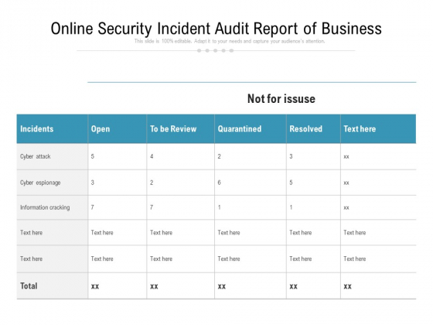The image size is (433, 325).
Task: Click Cyber attack To be Review value 4
Action: click(152, 156)
